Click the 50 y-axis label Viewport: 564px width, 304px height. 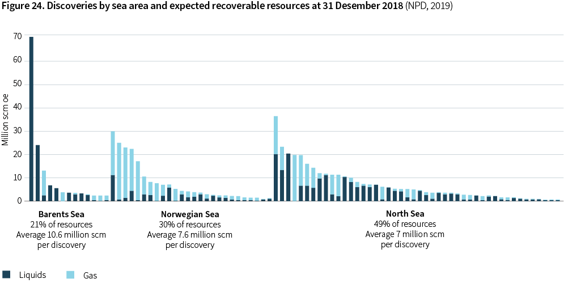pyautogui.click(x=17, y=83)
